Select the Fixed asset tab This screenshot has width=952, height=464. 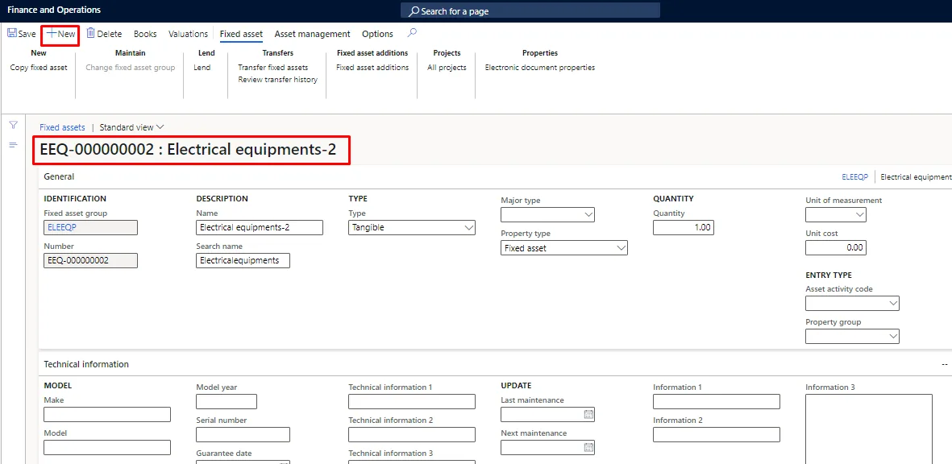241,34
